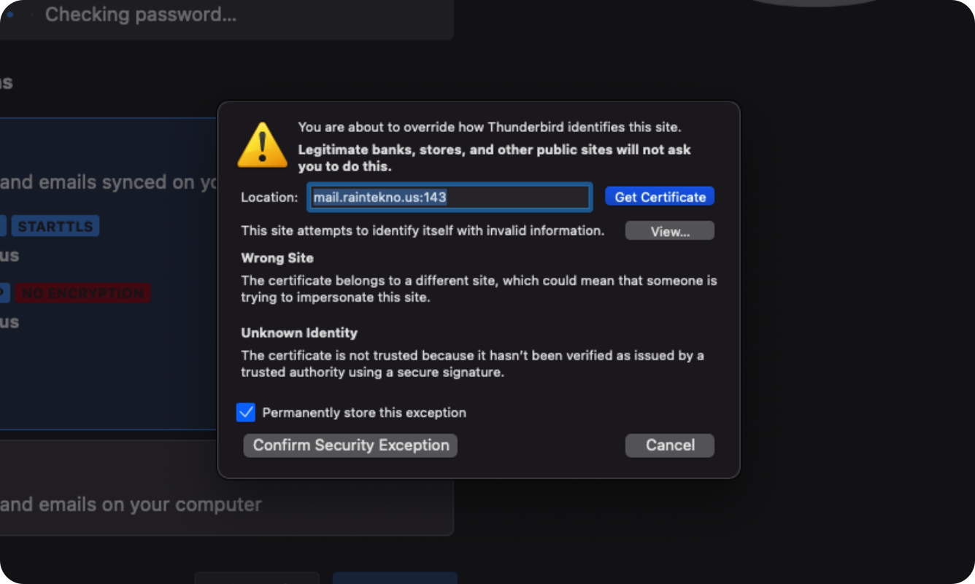
Task: Click the blue progress dot beside Checking password
Action: (9, 14)
